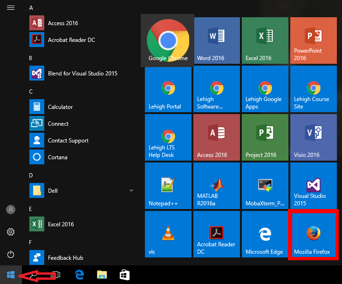Open Lehigh Course Site tile

pos(314,89)
